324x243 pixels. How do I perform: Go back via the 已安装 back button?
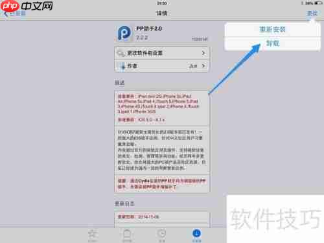pos(15,14)
